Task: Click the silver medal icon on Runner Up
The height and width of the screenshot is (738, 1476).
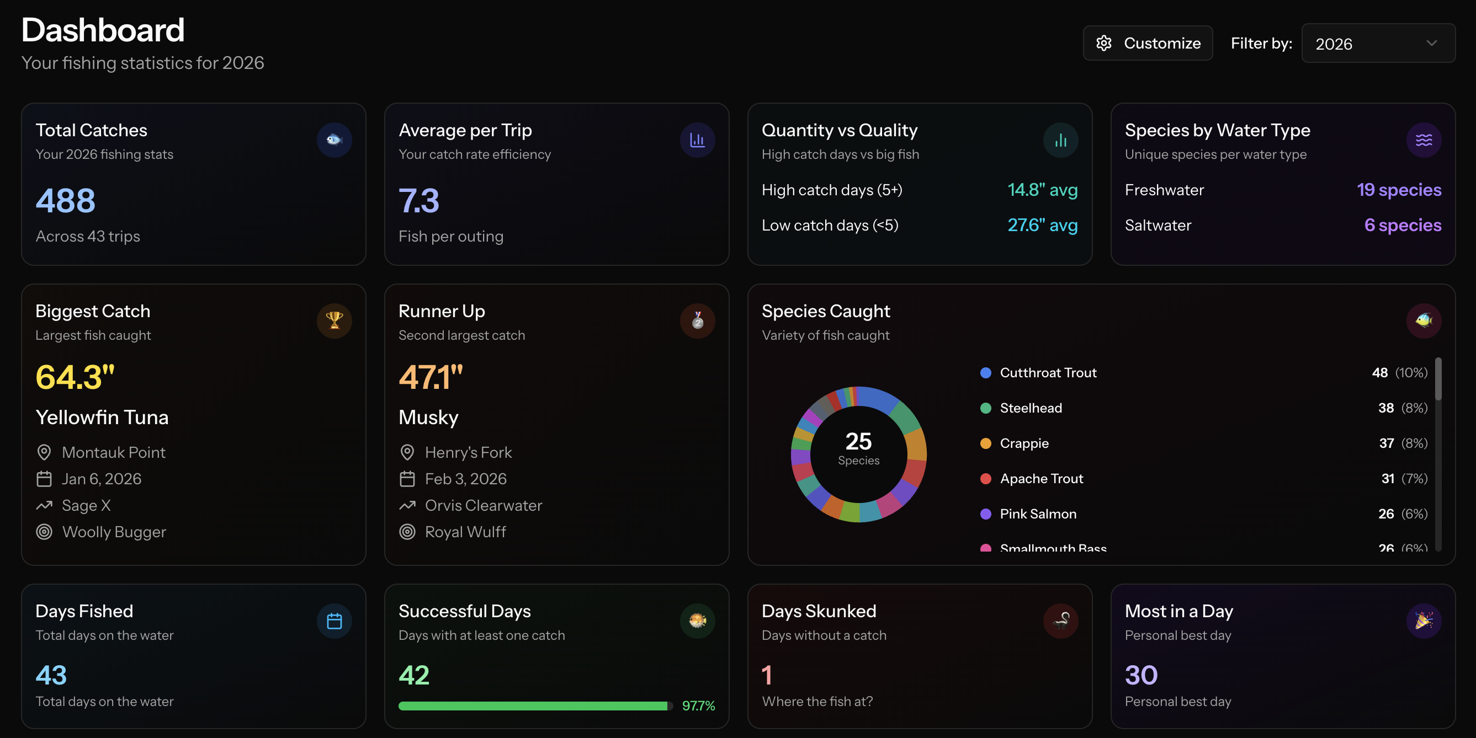Action: (697, 320)
